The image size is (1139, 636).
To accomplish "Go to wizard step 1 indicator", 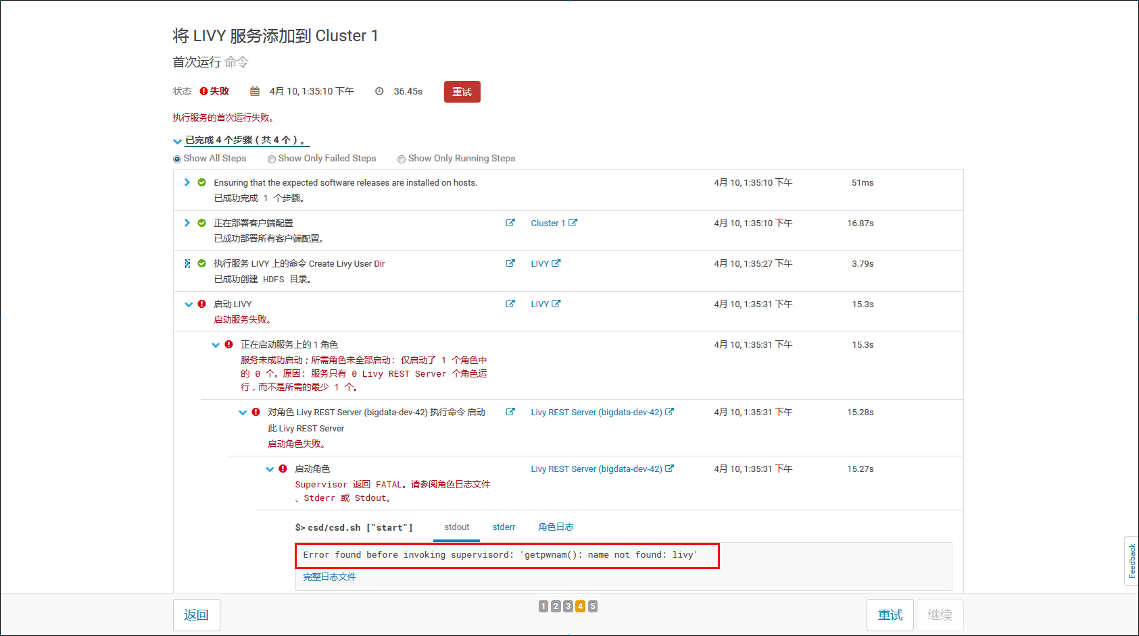I will click(x=543, y=606).
